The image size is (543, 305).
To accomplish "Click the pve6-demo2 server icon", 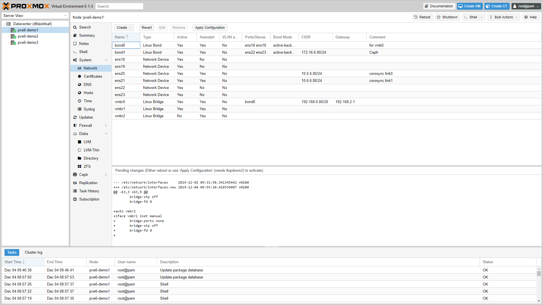I will click(13, 36).
